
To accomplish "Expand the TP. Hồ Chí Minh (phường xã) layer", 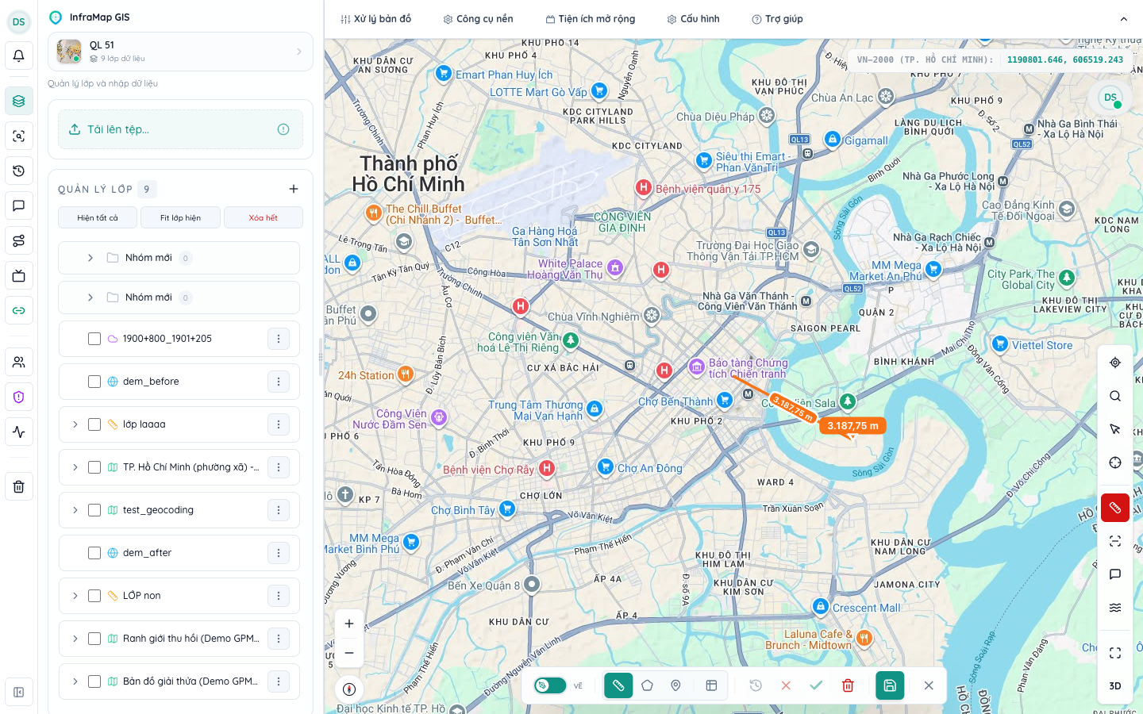I will (75, 467).
